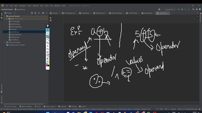Open the Terminal tool window
Viewport: 202px width, 113px height.
coord(73,106)
